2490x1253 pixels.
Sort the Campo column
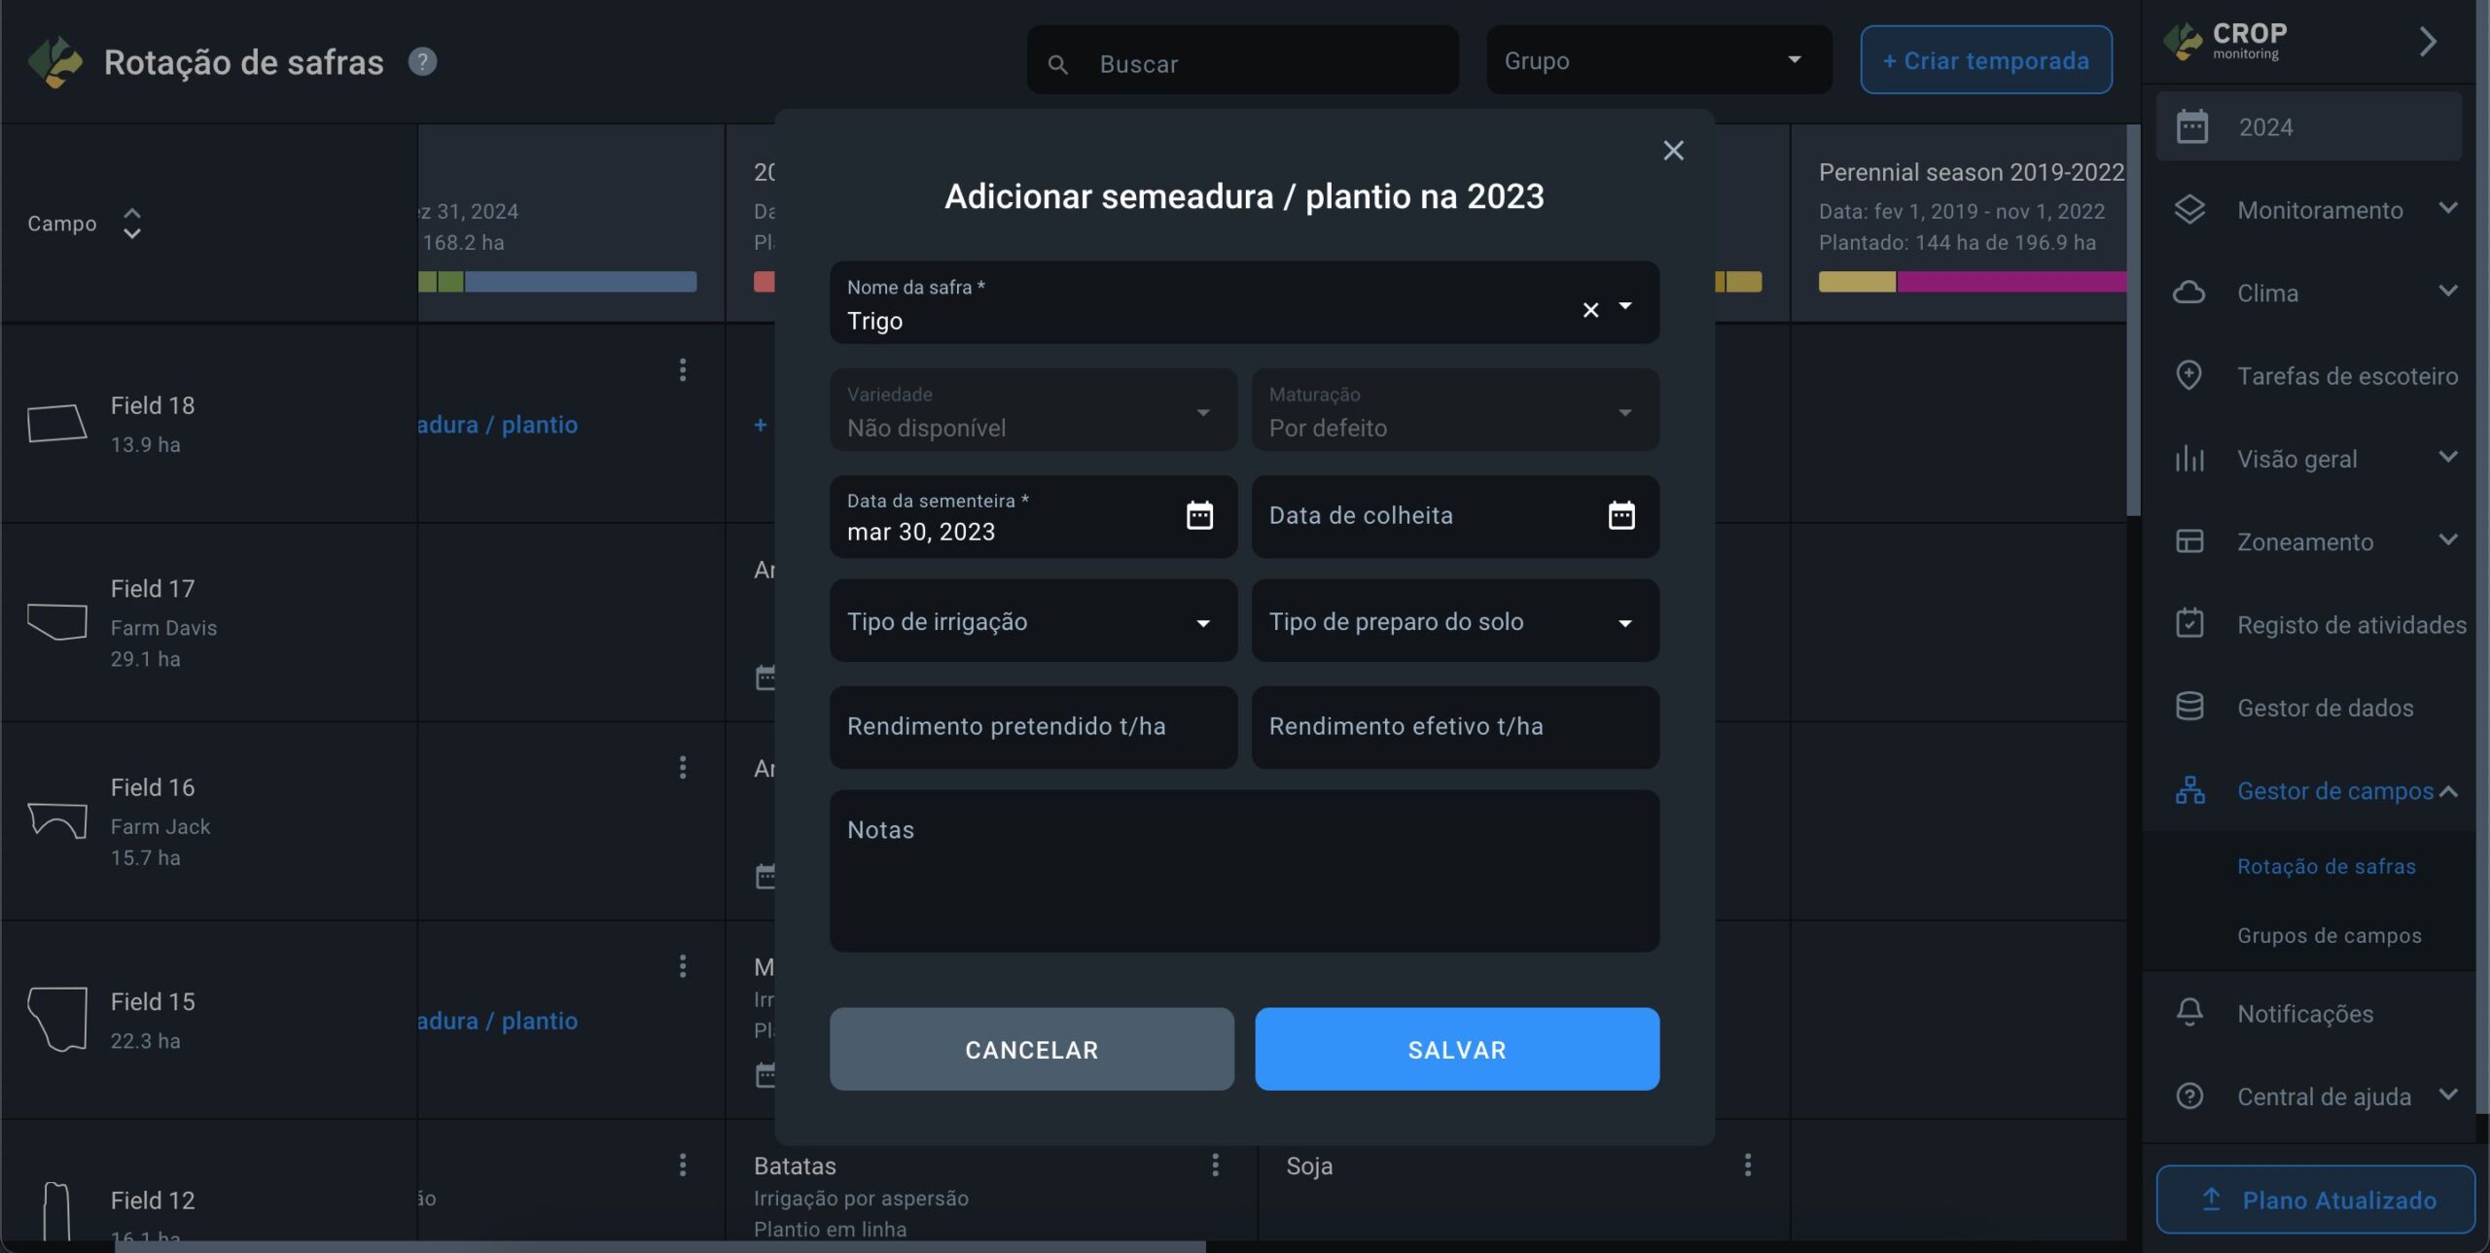(x=131, y=224)
